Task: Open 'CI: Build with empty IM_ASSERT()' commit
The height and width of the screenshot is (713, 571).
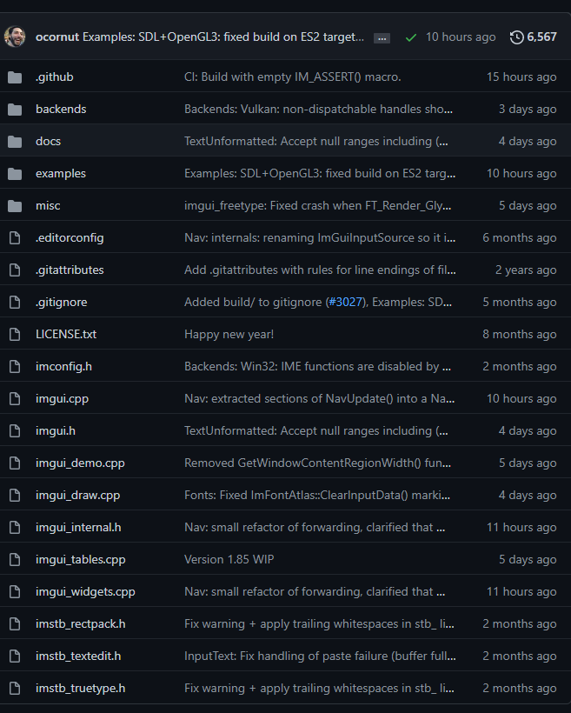Action: 292,77
